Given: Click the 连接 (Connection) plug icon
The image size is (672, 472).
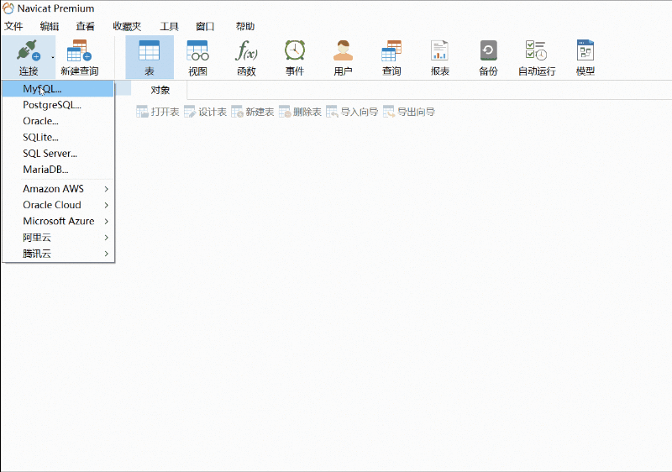Looking at the screenshot, I should pos(29,50).
